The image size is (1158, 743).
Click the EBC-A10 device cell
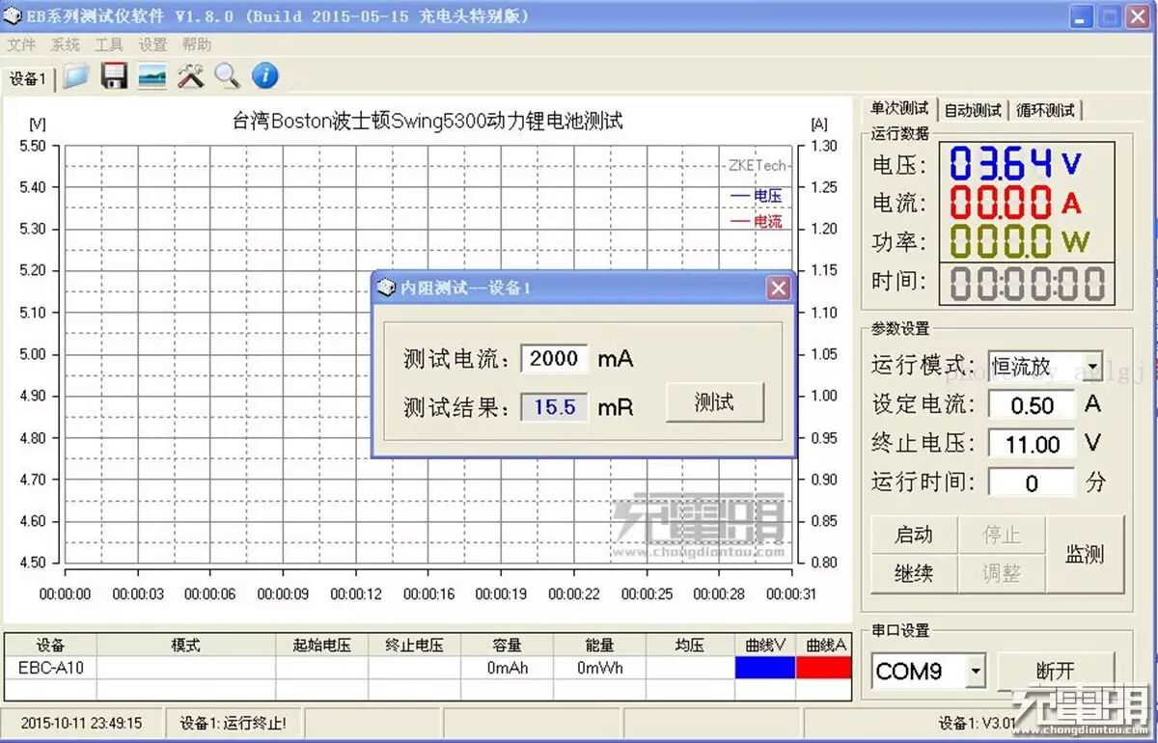50,668
